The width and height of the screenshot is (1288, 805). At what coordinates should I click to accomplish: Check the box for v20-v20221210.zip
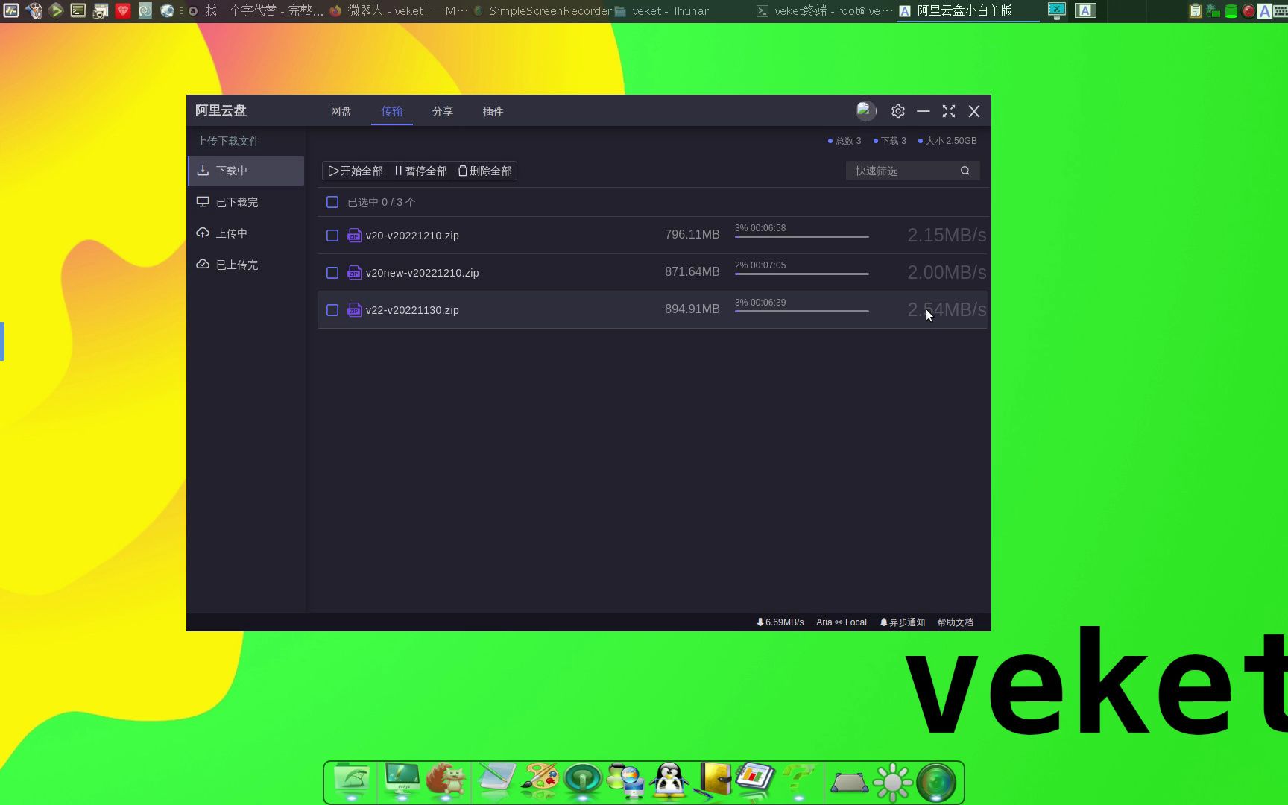(332, 236)
